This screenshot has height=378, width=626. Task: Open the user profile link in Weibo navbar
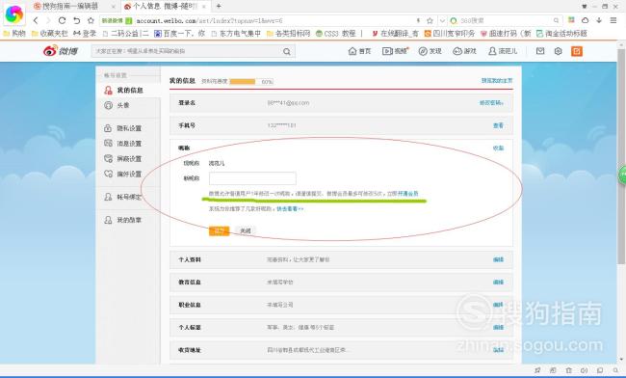[503, 51]
